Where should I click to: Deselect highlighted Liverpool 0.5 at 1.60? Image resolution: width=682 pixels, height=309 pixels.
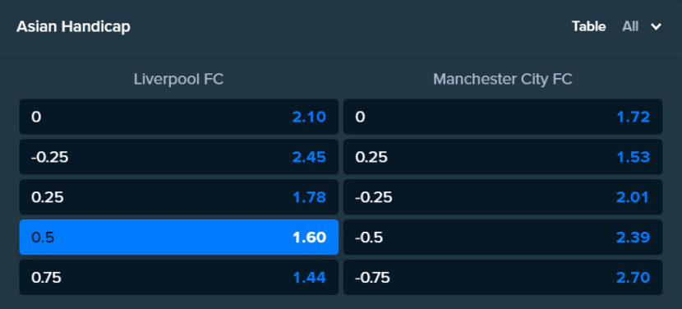pyautogui.click(x=179, y=238)
